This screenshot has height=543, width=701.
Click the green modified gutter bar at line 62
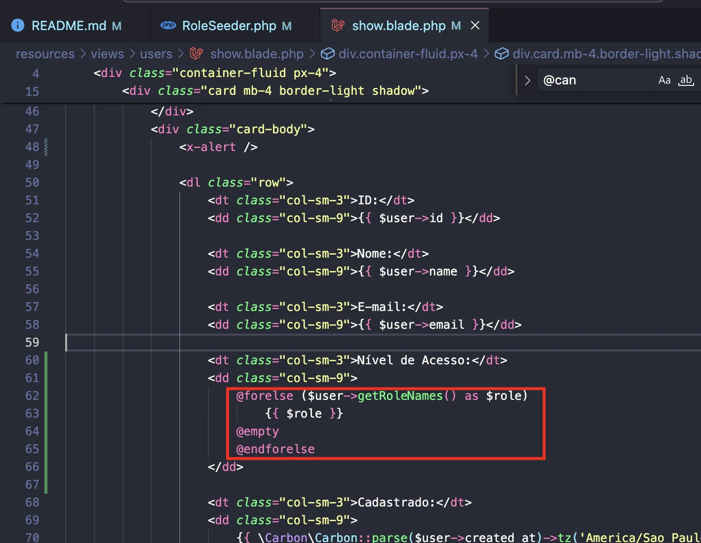tap(46, 396)
